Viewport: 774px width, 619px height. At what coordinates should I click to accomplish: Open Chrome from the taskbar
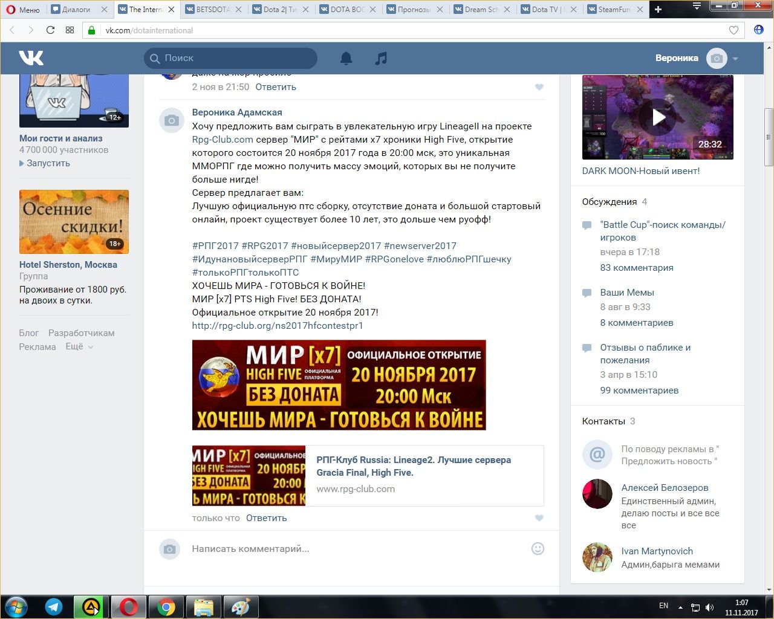coord(166,607)
